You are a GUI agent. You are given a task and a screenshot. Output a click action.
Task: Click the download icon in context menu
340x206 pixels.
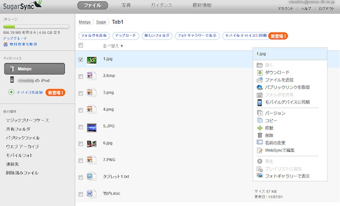point(259,72)
